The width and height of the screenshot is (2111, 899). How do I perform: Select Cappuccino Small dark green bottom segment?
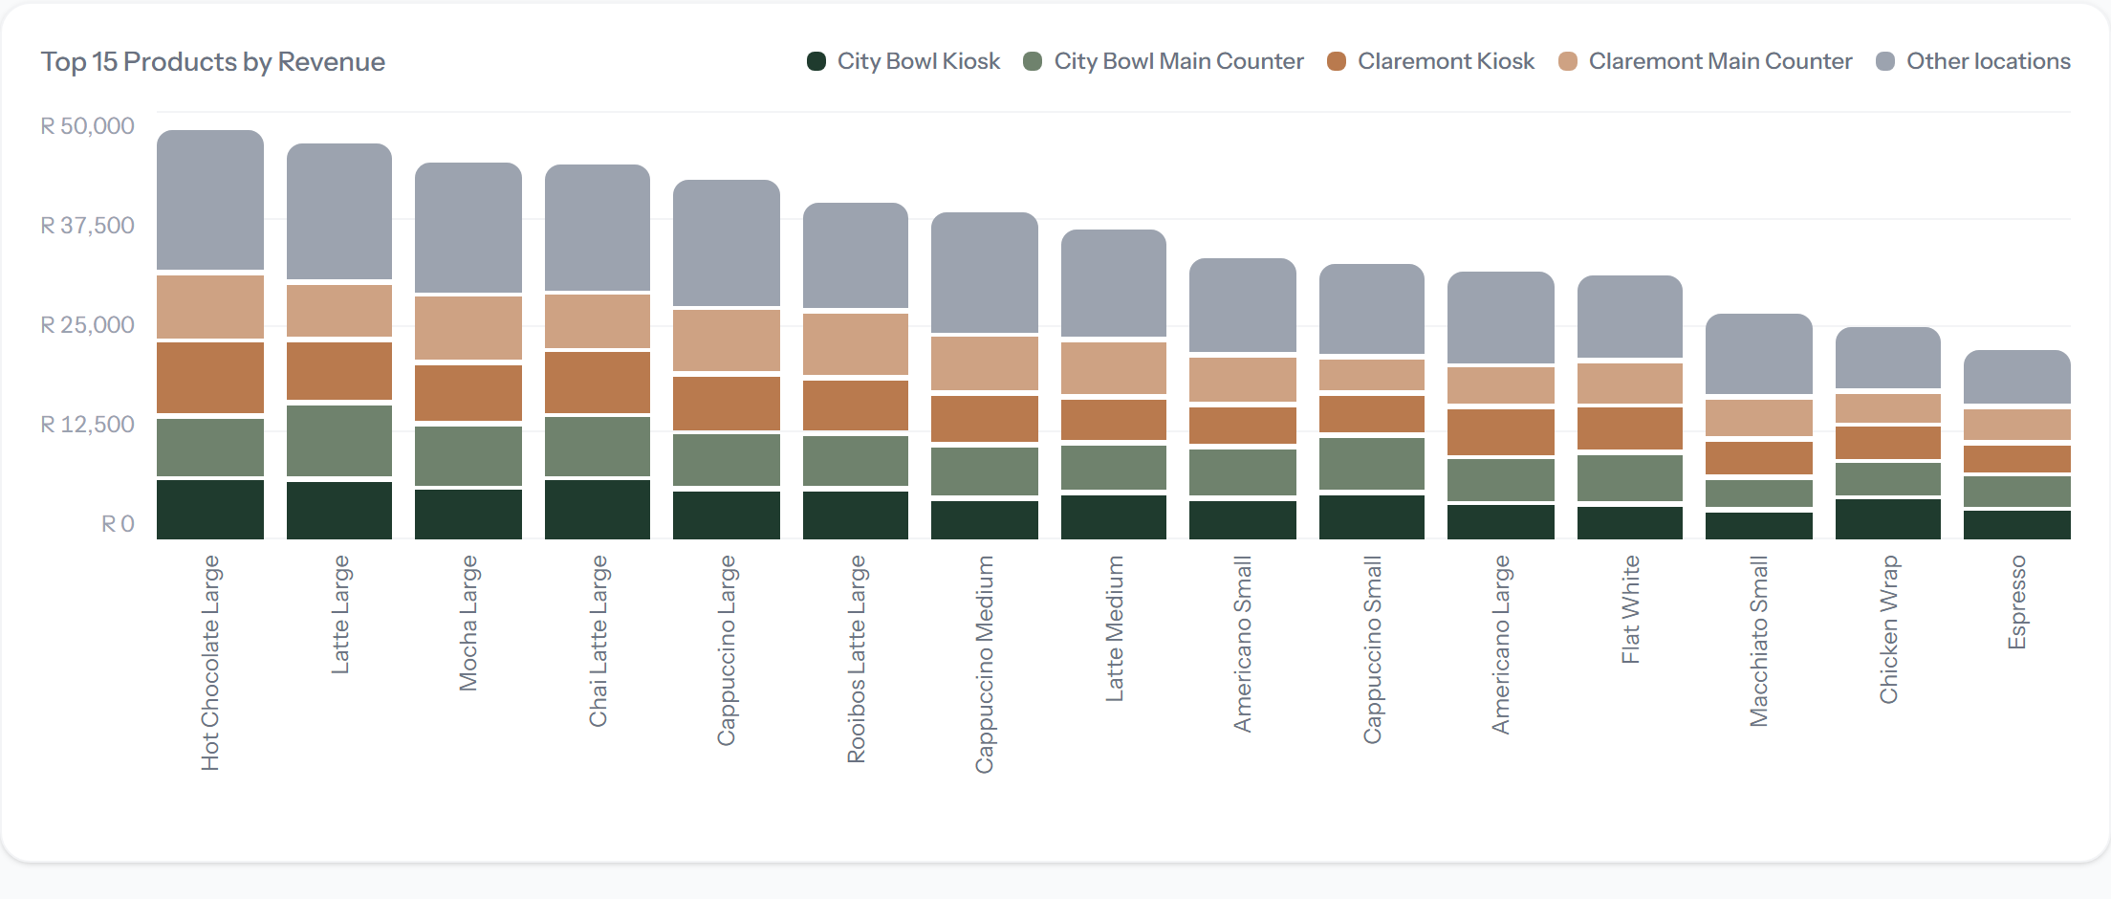tap(1372, 517)
